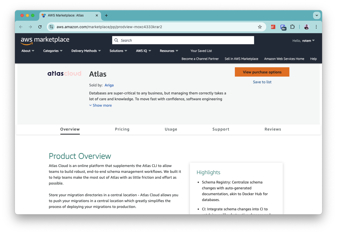The image size is (337, 234).
Task: Click the atlascloud product logo
Action: pyautogui.click(x=64, y=74)
